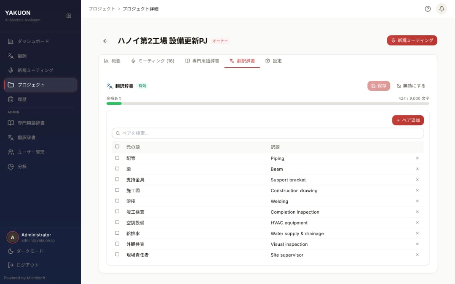Collapse the sidebar with the panel icon
Screen dimensions: 455x284
[69, 16]
